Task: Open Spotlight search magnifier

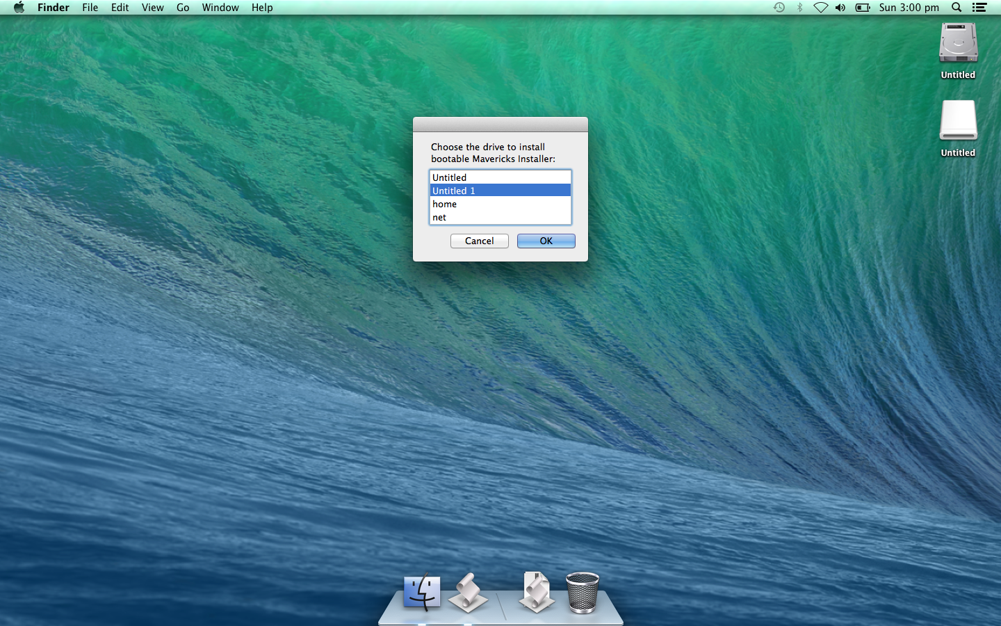Action: point(957,8)
